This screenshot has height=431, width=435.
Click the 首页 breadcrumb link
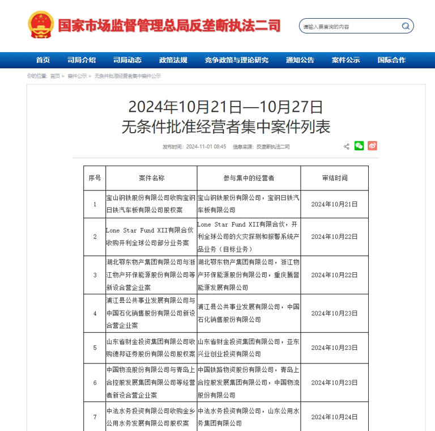[x=55, y=76]
